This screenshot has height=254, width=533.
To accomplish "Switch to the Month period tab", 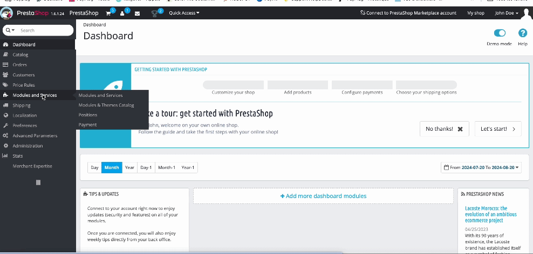I will click(x=112, y=167).
